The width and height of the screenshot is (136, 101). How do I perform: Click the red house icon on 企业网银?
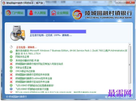pyautogui.click(x=54, y=13)
